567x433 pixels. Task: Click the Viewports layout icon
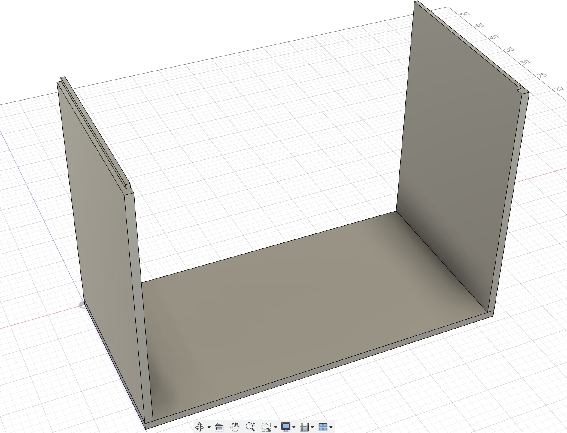pos(323,427)
